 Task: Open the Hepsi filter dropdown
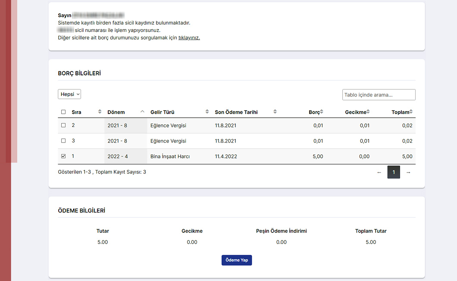[69, 94]
